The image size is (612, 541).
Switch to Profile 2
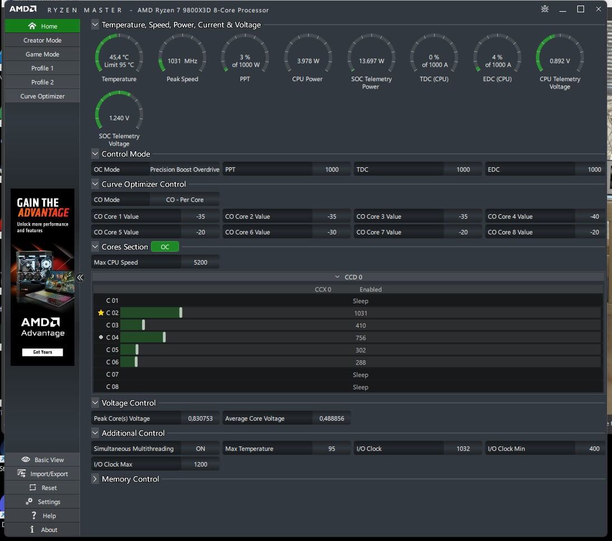click(x=42, y=82)
